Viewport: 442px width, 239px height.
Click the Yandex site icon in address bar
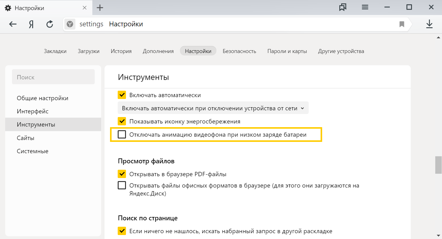[x=70, y=24]
